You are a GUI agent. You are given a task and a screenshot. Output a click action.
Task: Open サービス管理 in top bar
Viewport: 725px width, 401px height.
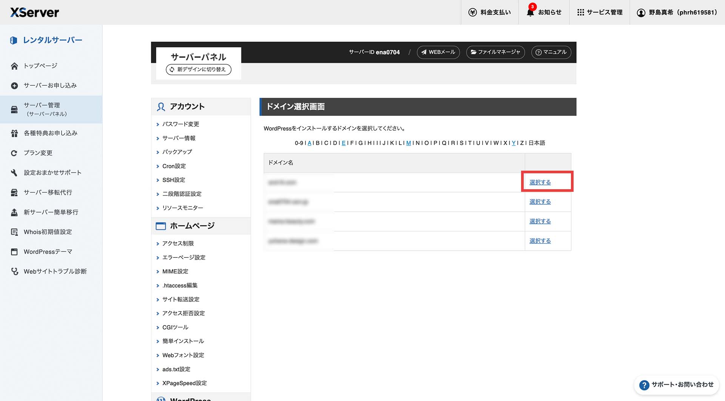click(x=600, y=12)
